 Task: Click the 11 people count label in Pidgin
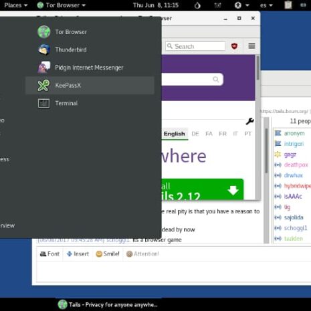click(300, 121)
